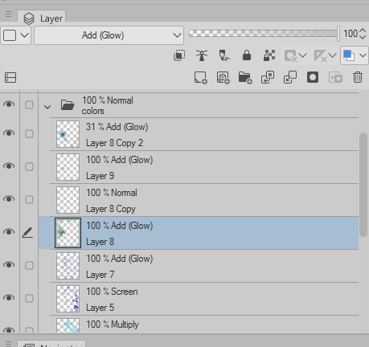This screenshot has height=347, width=369.
Task: Select the Layer 7 name
Action: tap(100, 275)
